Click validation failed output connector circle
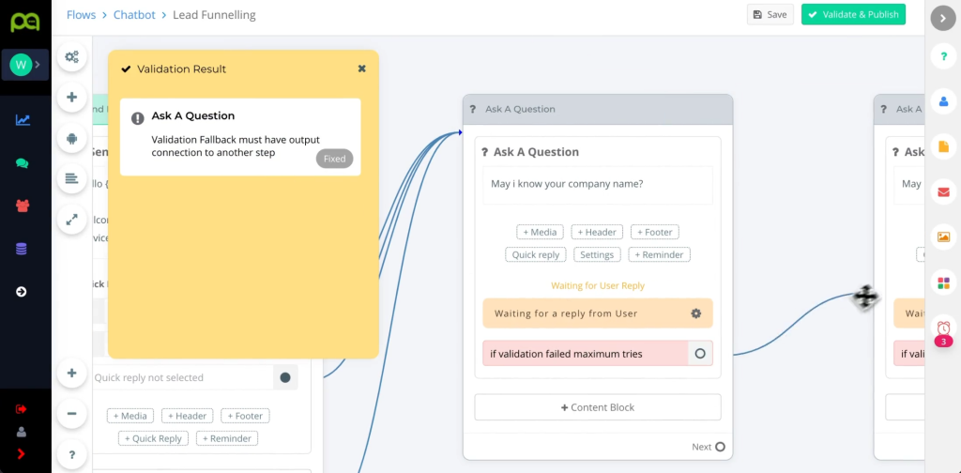The height and width of the screenshot is (473, 961). pos(700,354)
